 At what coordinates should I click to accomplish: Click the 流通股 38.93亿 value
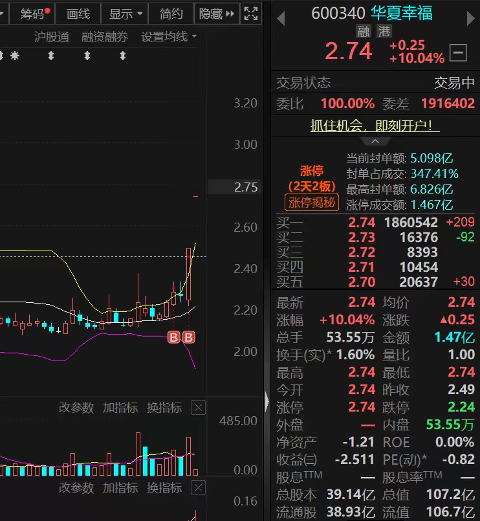pos(351,512)
